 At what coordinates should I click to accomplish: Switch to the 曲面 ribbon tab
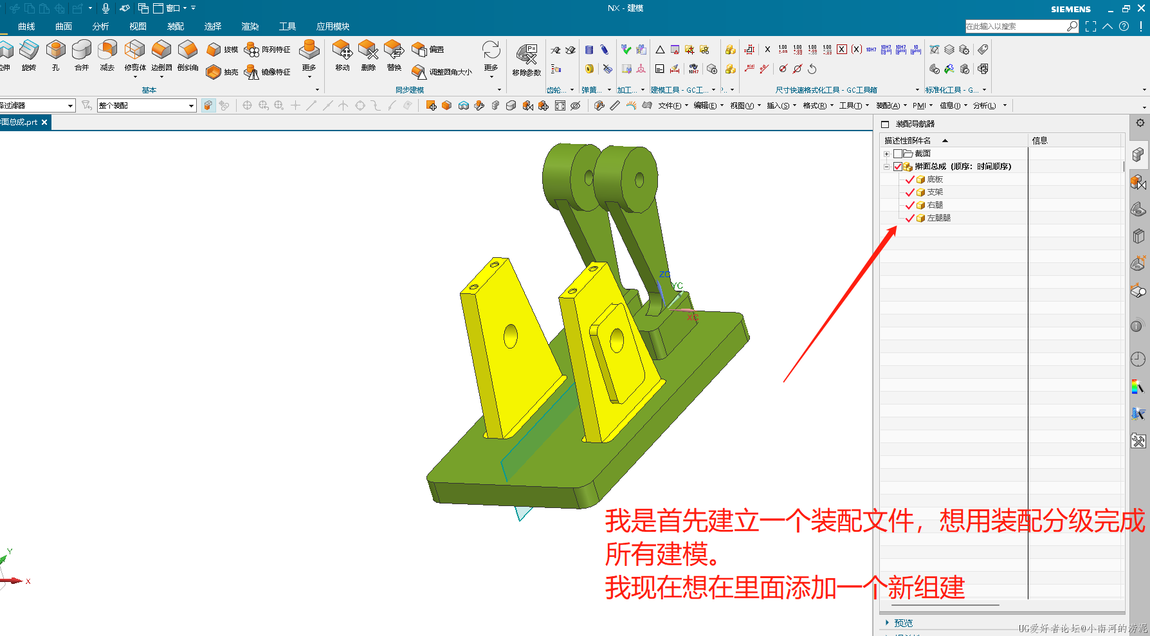[64, 26]
